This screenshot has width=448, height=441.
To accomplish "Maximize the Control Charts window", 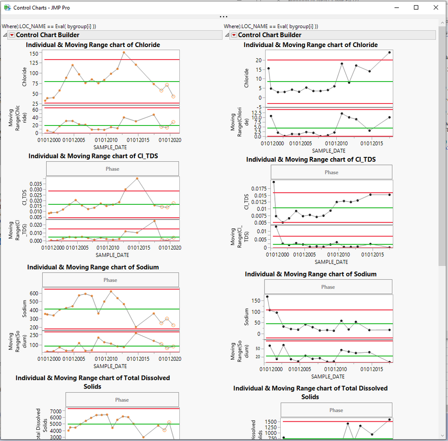I will click(416, 8).
